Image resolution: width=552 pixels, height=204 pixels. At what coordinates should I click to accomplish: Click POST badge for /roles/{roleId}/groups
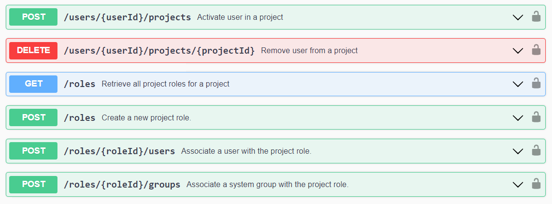point(33,184)
